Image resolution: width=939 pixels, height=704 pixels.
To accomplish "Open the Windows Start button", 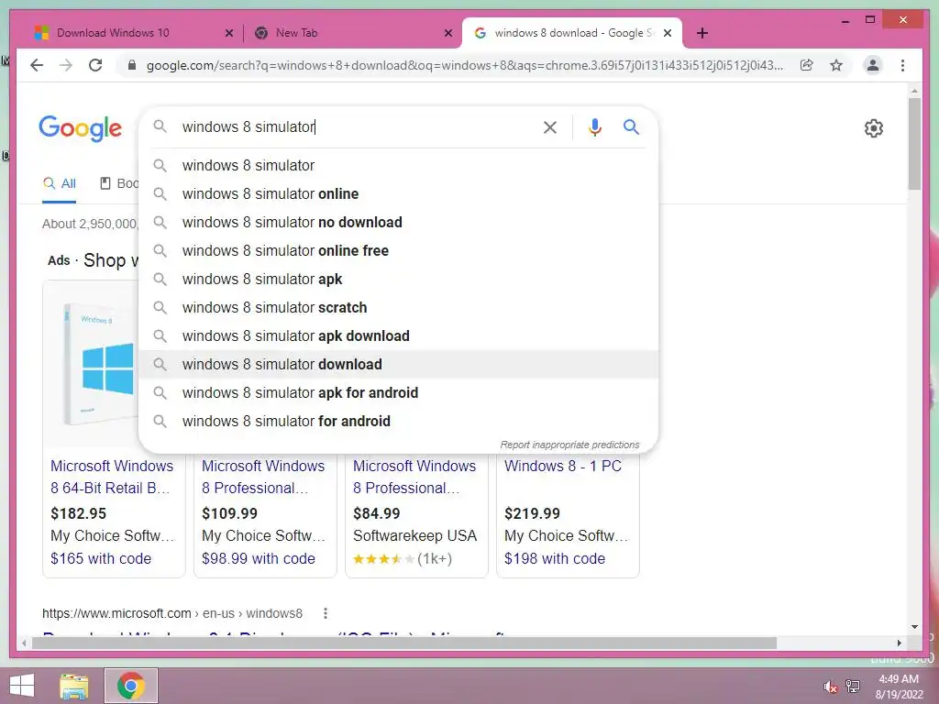I will 22,686.
